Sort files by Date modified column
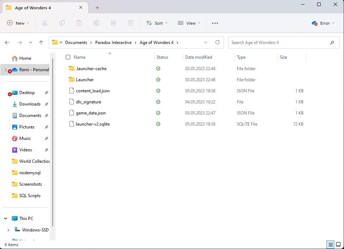 pos(199,57)
